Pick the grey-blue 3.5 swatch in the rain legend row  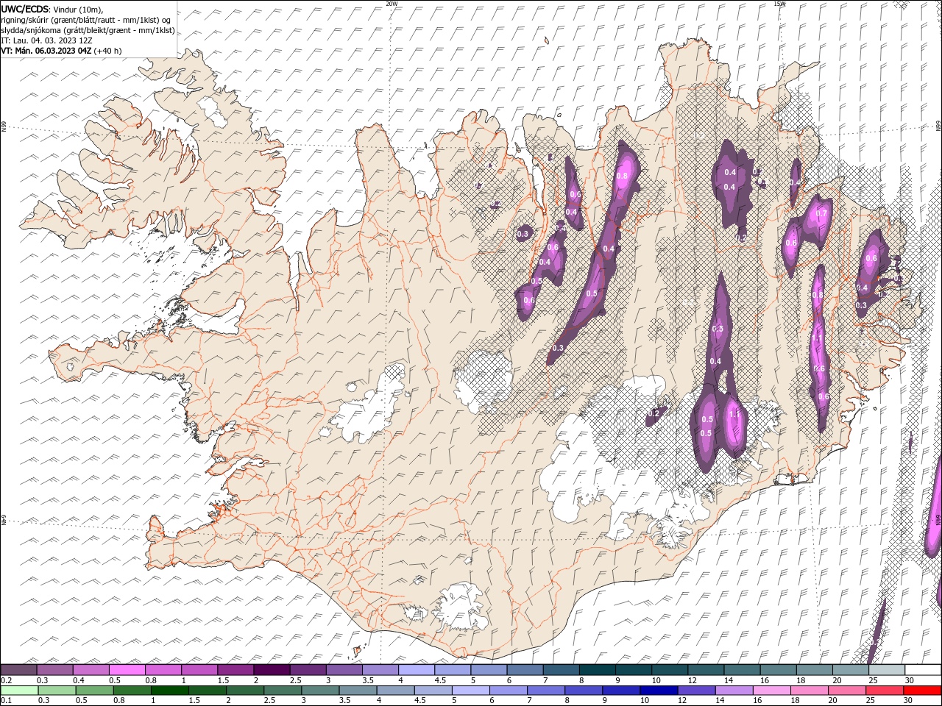click(358, 691)
